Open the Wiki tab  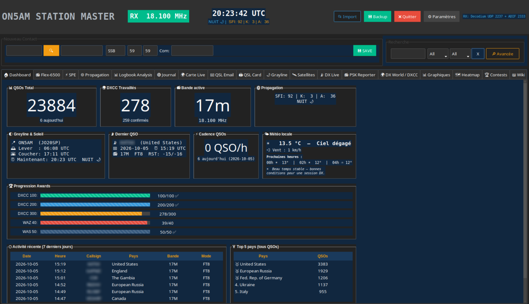point(518,75)
